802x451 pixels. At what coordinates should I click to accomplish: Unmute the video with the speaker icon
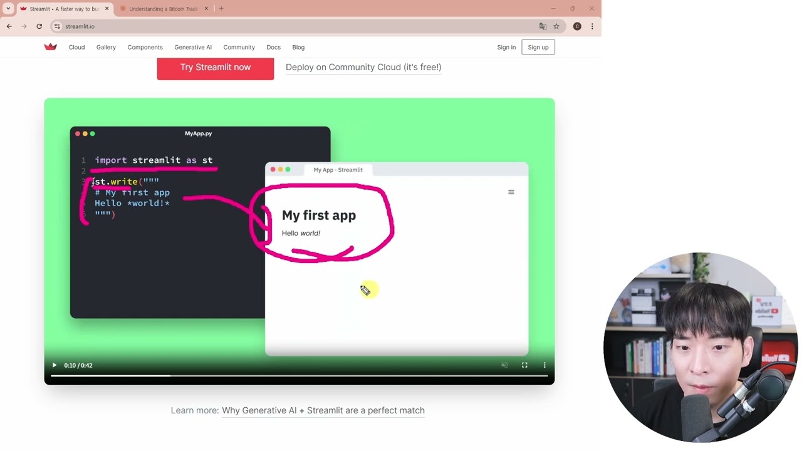click(504, 365)
